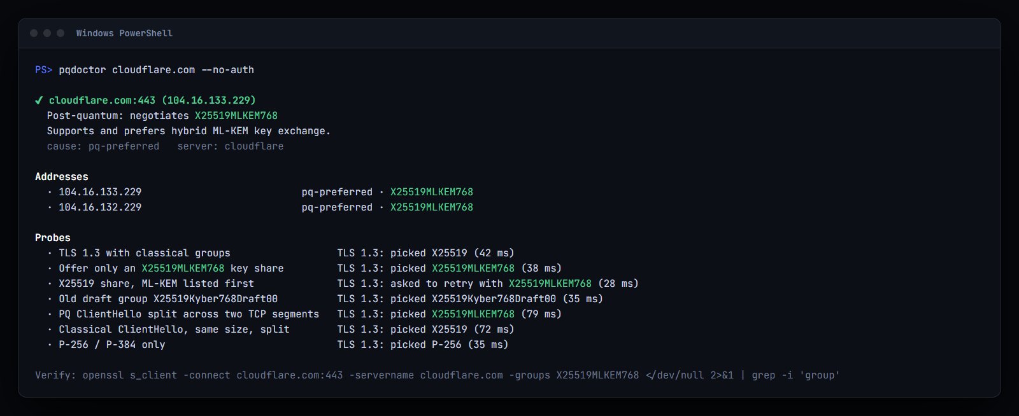The image size is (1019, 416).
Task: Click the probe 'TLS 1.3 with classical groups'
Action: pyautogui.click(x=145, y=253)
